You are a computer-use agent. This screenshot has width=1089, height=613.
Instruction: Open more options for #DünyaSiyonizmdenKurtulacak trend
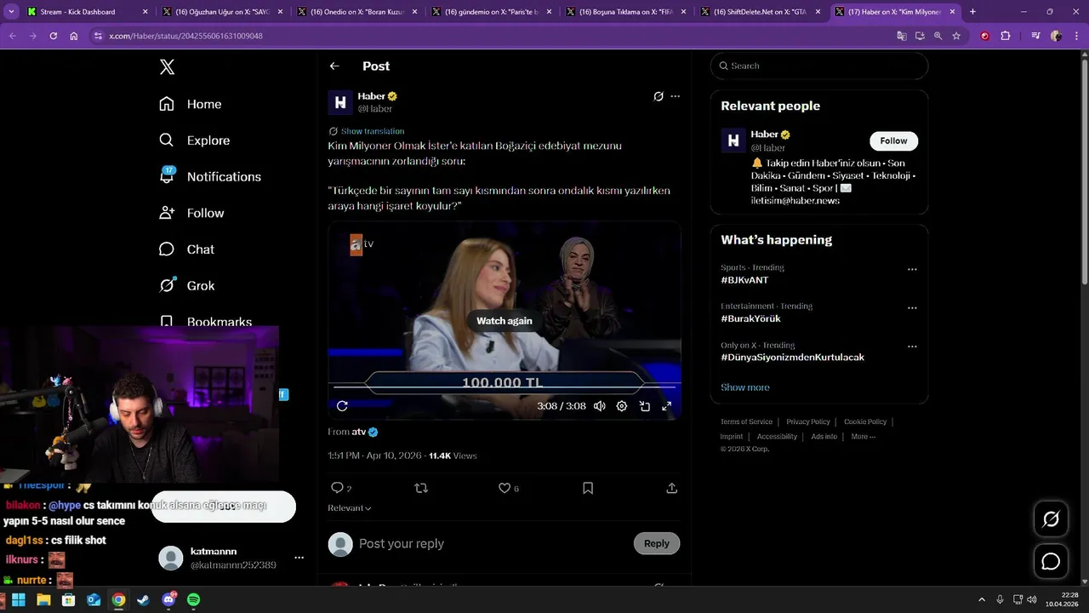912,347
